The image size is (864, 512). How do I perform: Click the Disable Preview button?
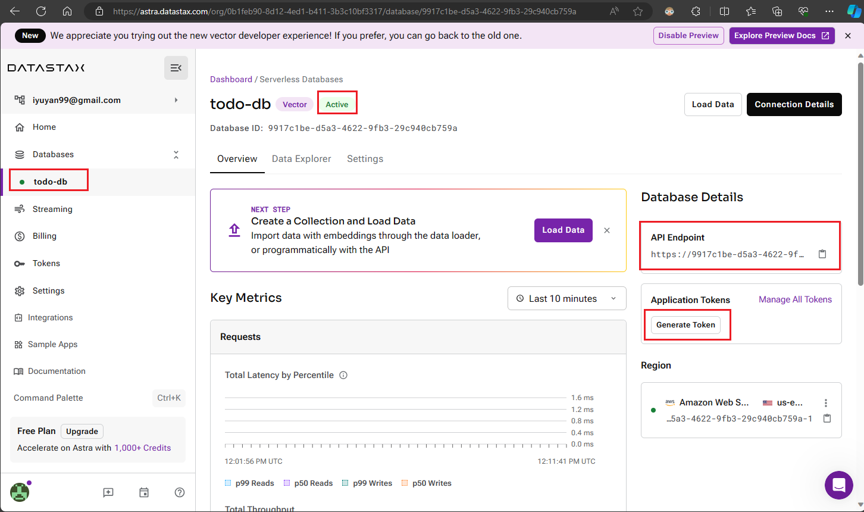688,36
